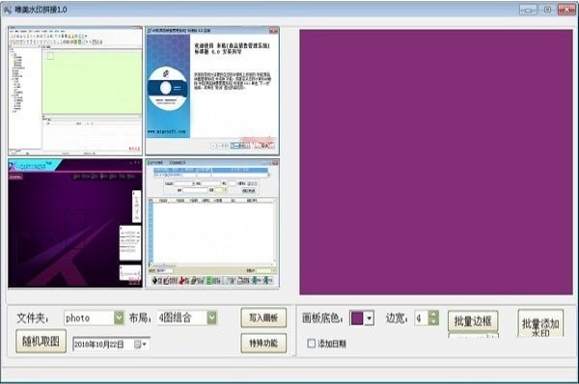Select the dark purple desktop thumbnail

75,223
